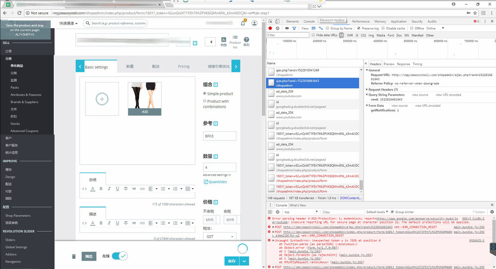Click the help icon beside 组合 heading

(216, 84)
